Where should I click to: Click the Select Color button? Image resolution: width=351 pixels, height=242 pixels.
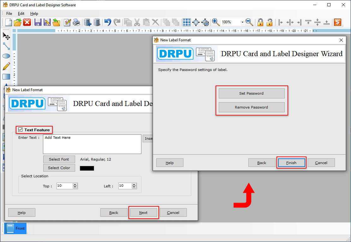pos(59,168)
